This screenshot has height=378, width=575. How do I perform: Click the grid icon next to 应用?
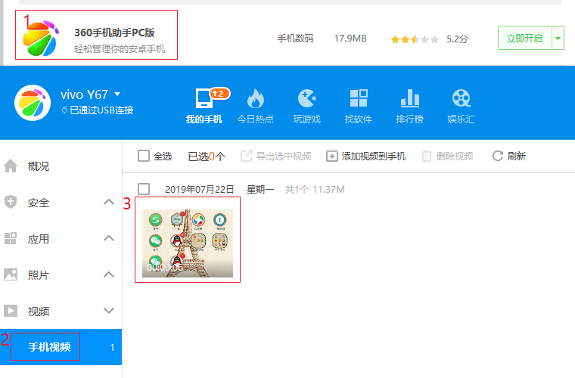pos(11,238)
